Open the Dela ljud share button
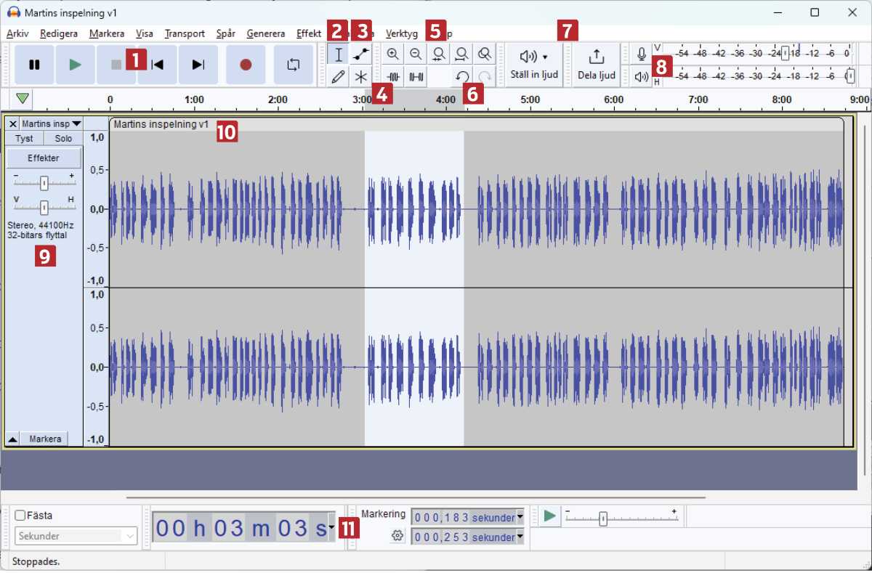Image resolution: width=872 pixels, height=573 pixels. [596, 65]
